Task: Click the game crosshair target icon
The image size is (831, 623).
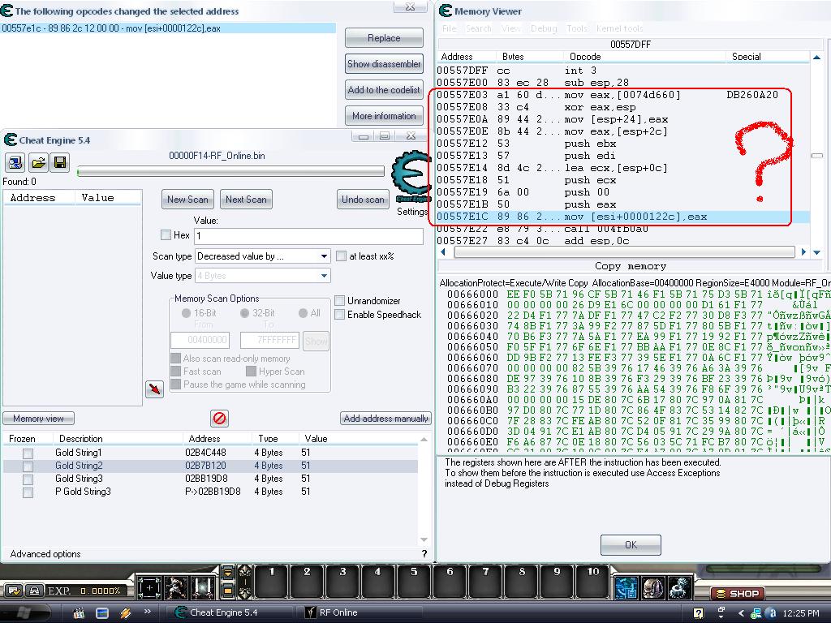Action: [149, 587]
